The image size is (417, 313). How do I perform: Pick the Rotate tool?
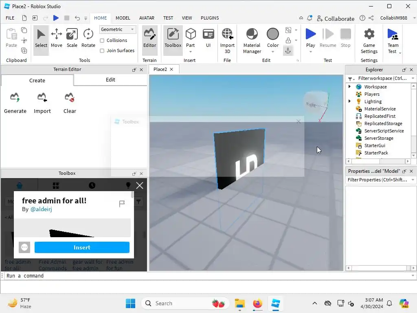coord(88,38)
